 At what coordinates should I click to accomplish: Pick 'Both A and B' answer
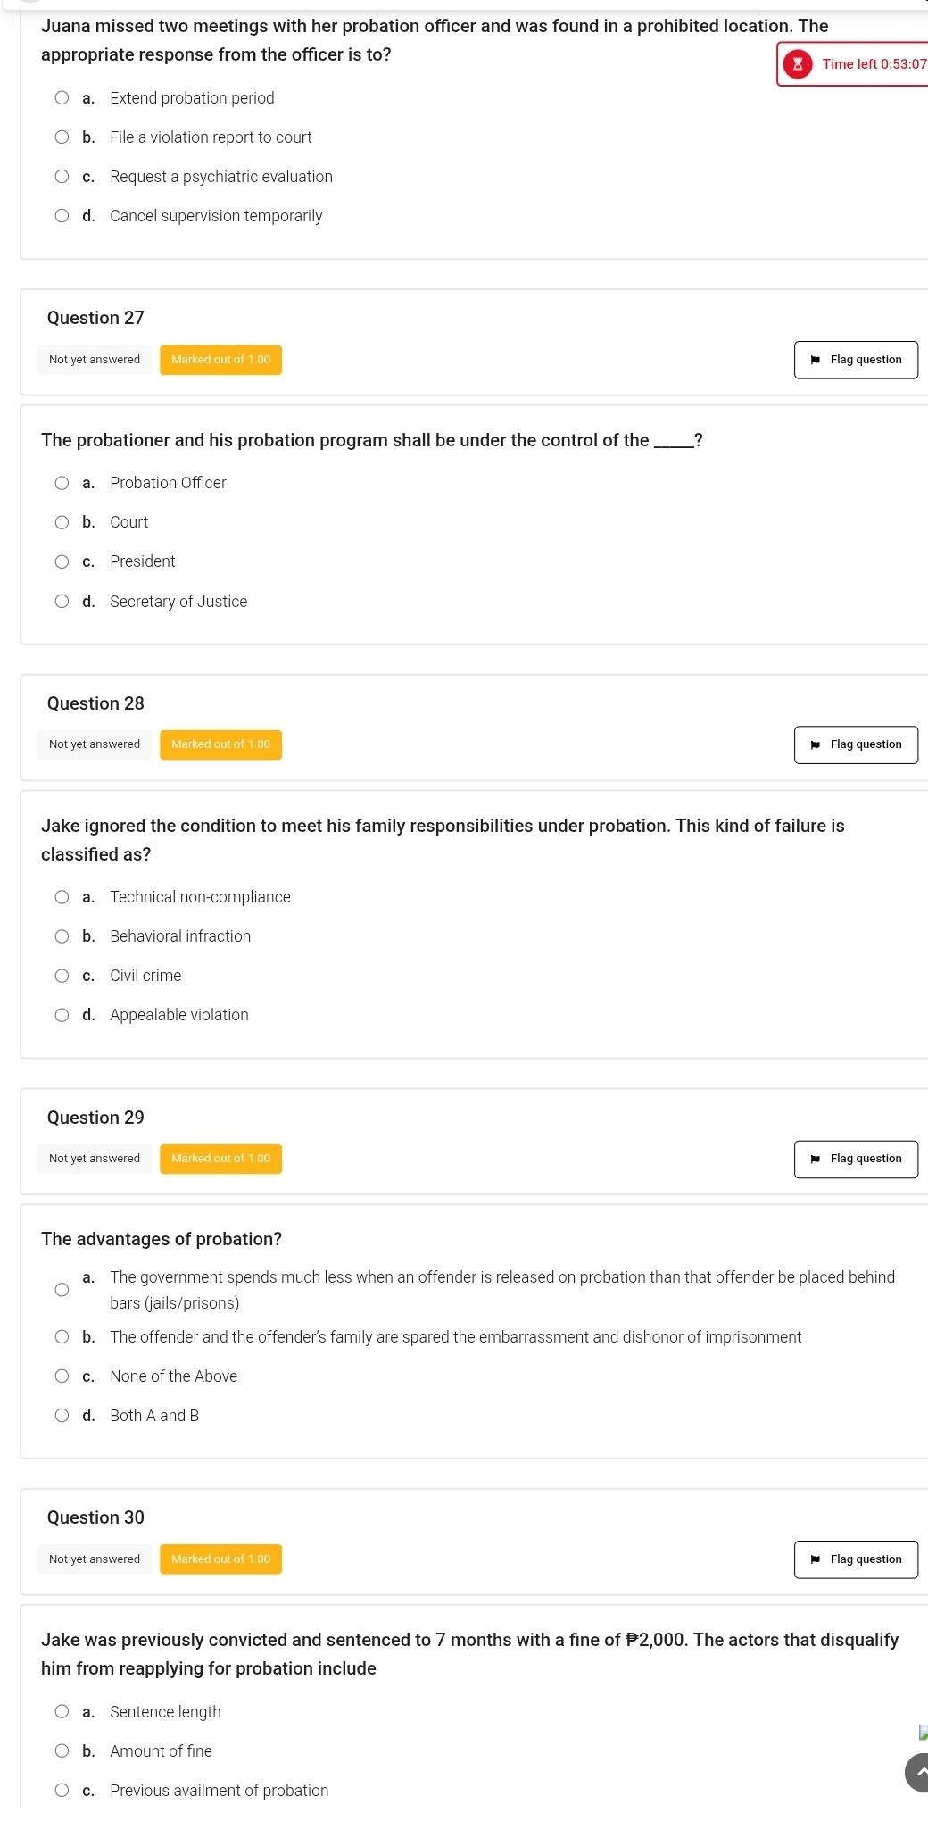tap(62, 1416)
